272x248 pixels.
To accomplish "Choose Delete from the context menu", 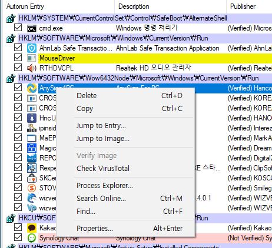I will pyautogui.click(x=125, y=96).
